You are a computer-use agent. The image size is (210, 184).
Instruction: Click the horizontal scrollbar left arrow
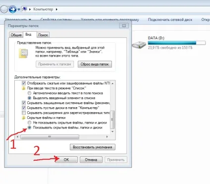18,137
